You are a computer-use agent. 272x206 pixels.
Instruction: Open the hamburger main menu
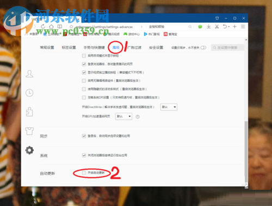243,27
